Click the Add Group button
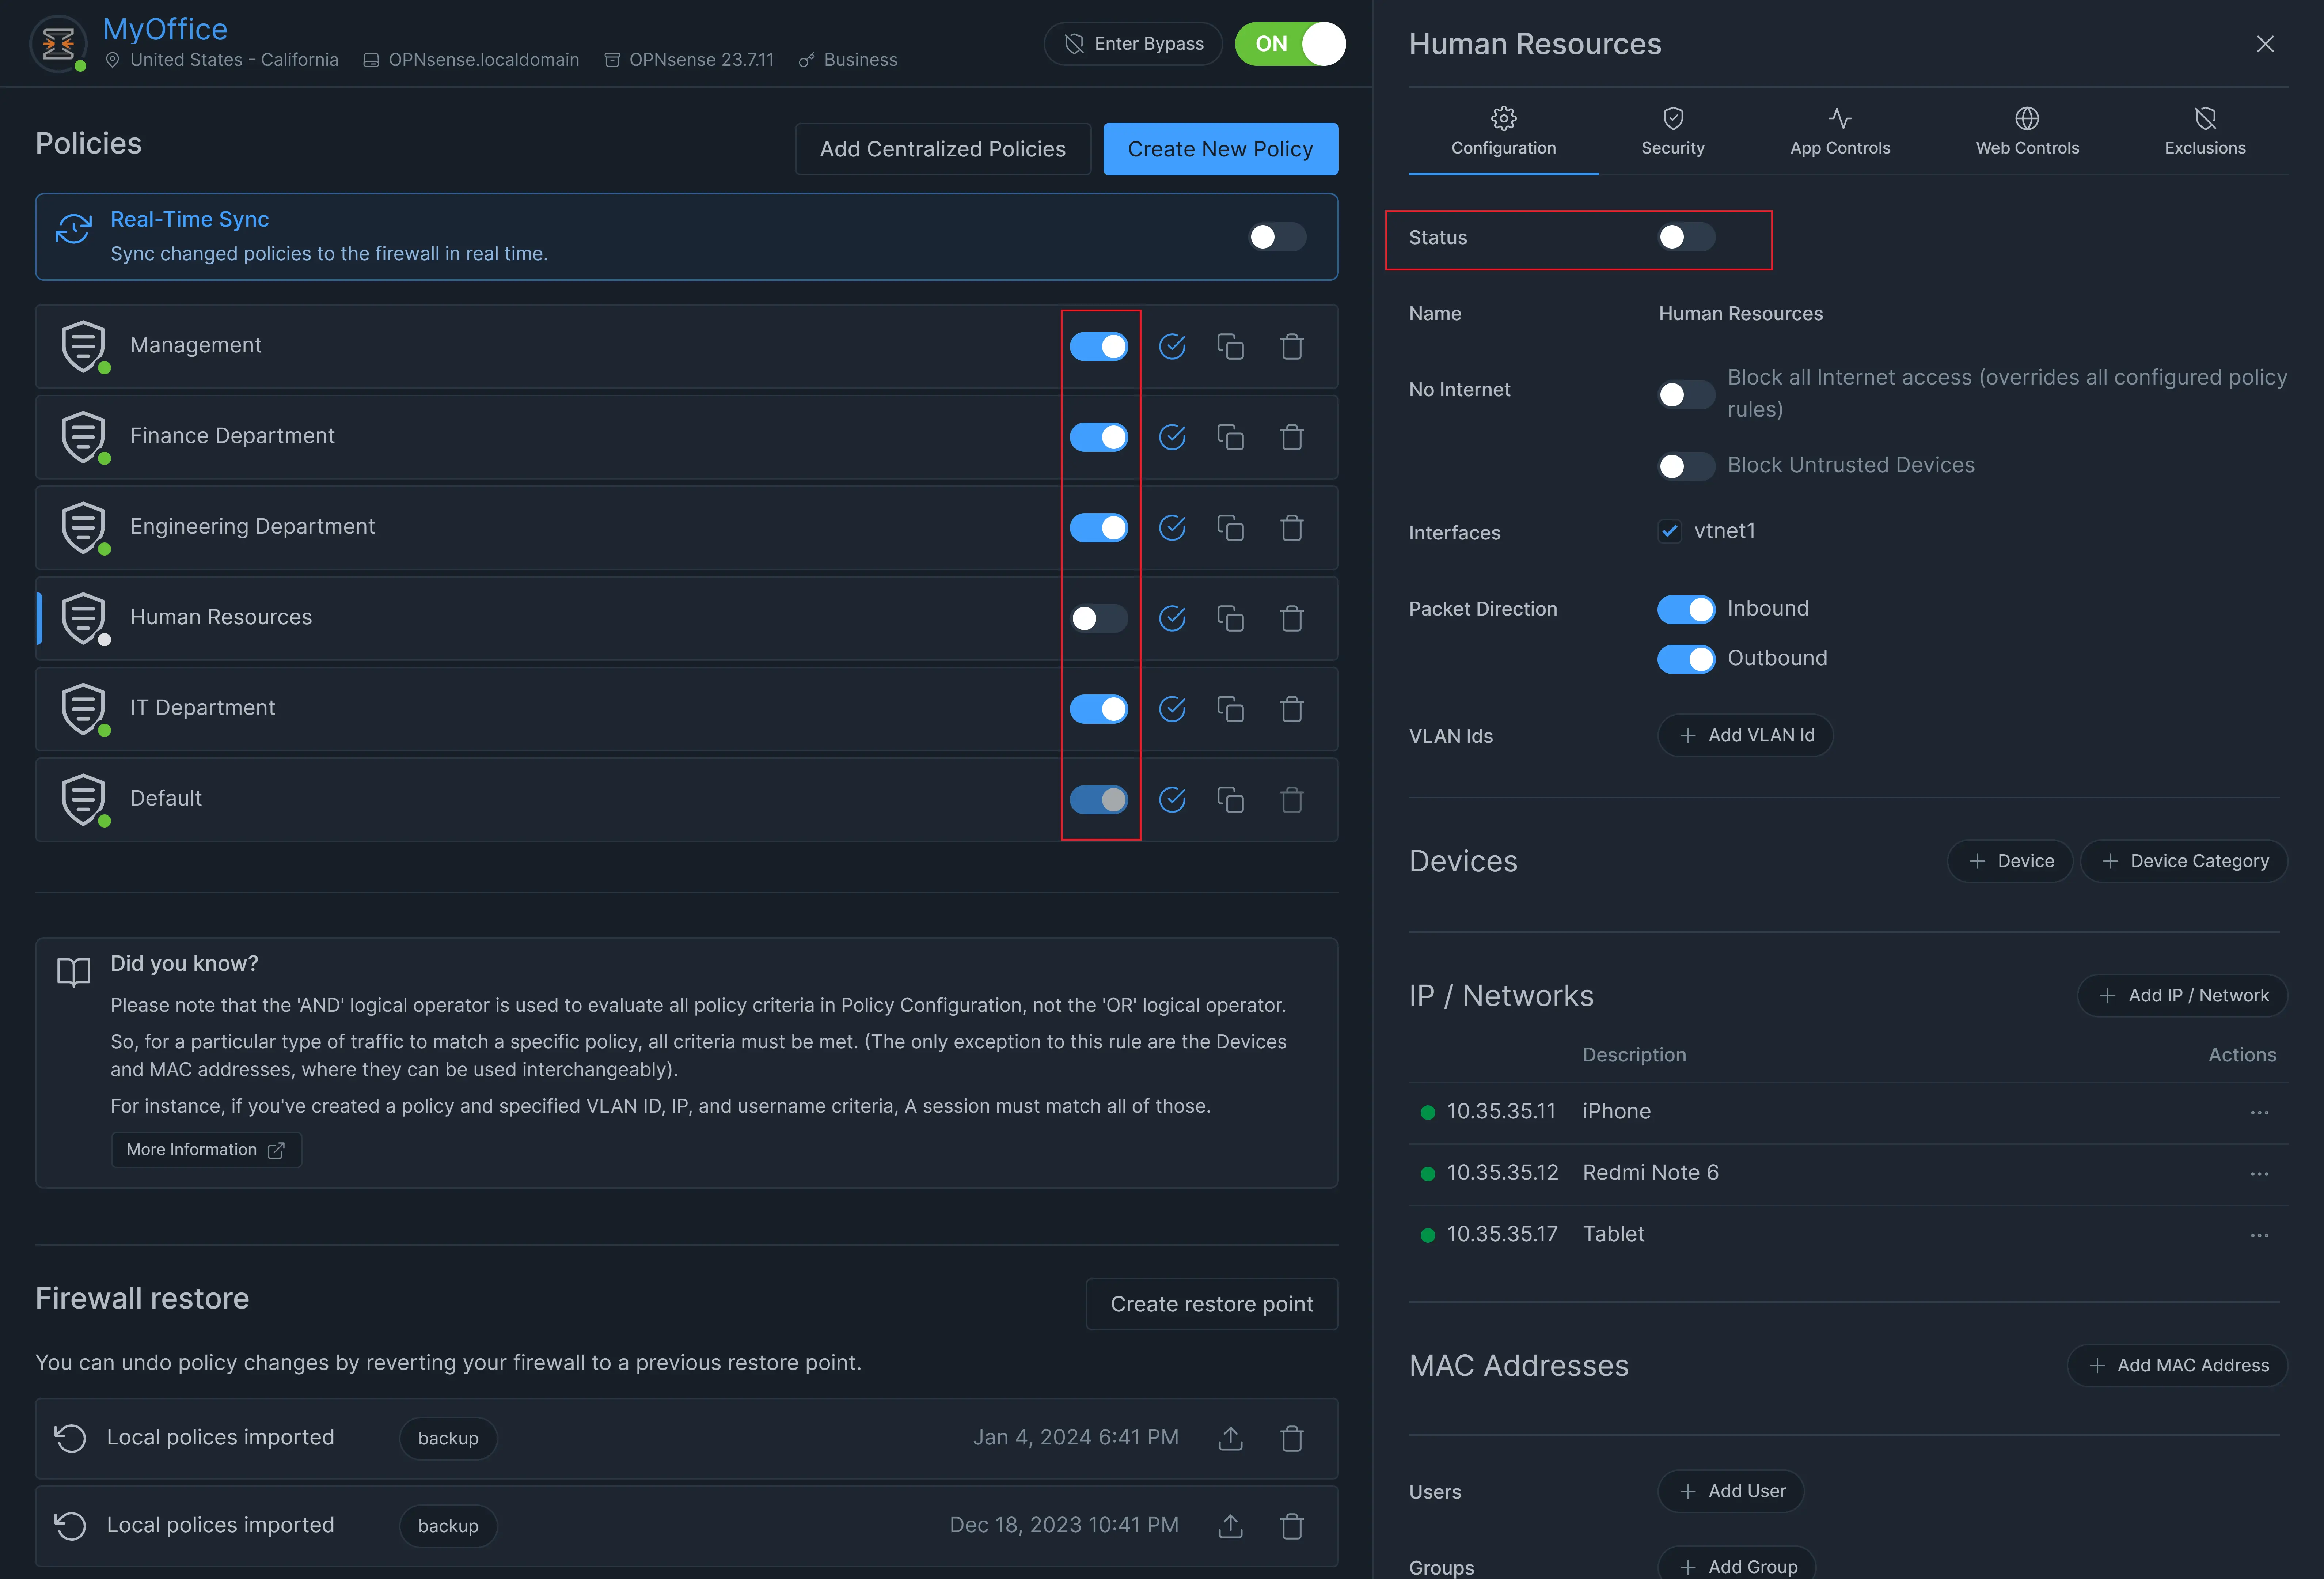This screenshot has width=2324, height=1579. click(x=1737, y=1566)
